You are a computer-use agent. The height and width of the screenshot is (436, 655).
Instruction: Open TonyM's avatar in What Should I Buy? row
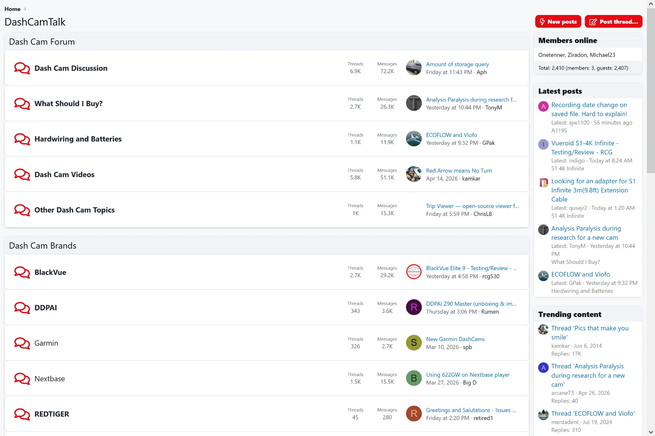pyautogui.click(x=414, y=103)
